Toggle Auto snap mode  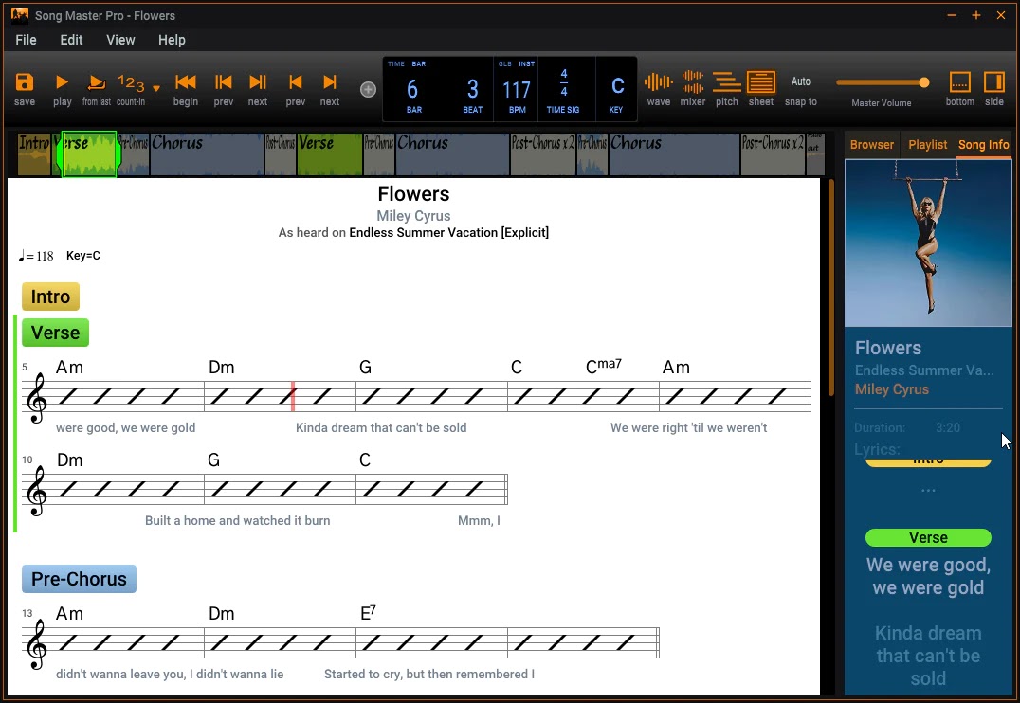pos(801,83)
